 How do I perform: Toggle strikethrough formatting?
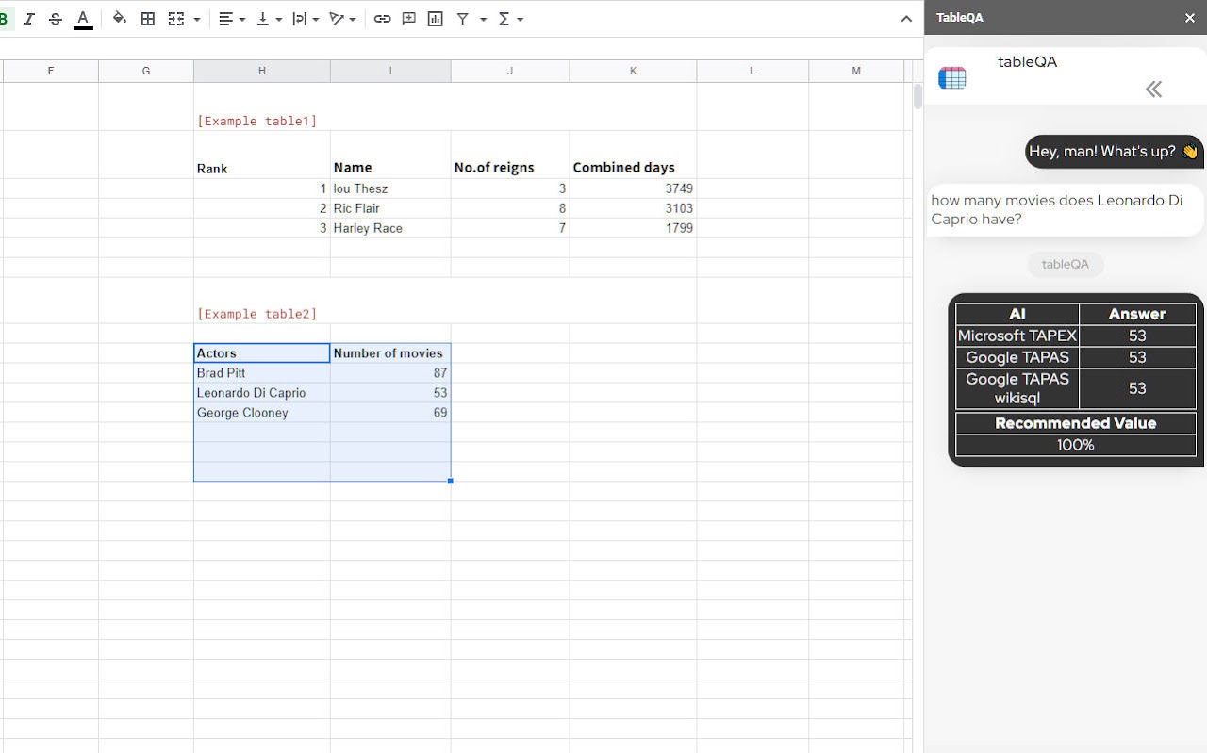[56, 19]
